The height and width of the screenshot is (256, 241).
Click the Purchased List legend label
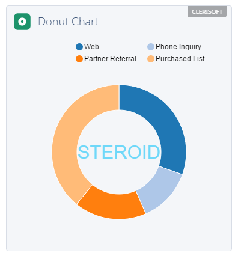[180, 59]
